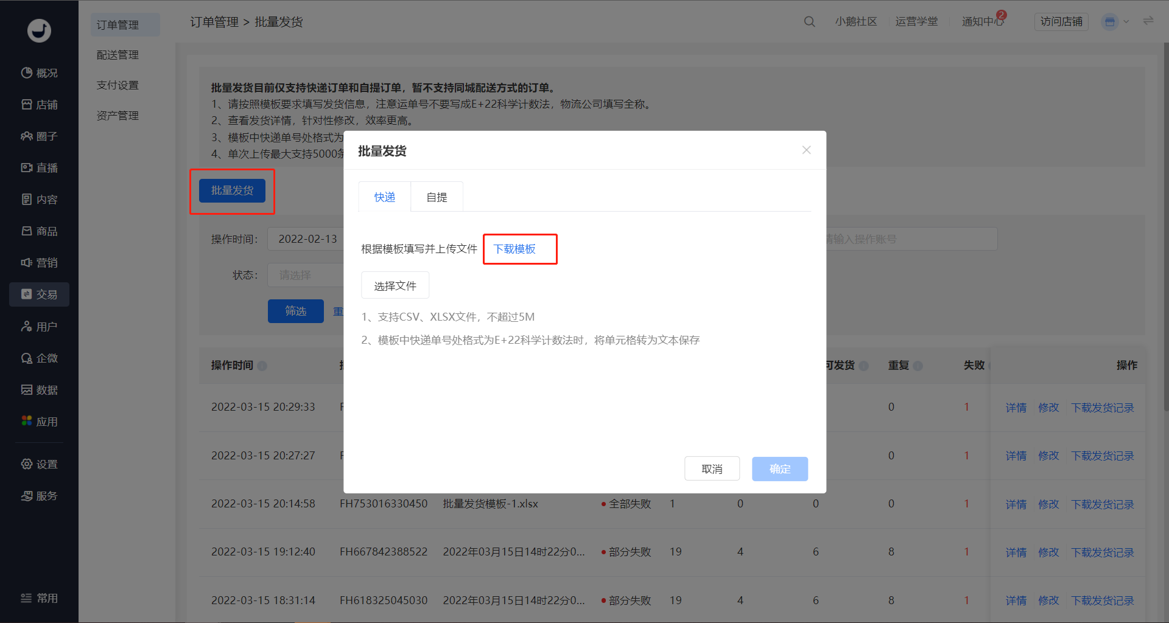
Task: Click 全部失败 status in 20:14:58 row
Action: pyautogui.click(x=627, y=504)
